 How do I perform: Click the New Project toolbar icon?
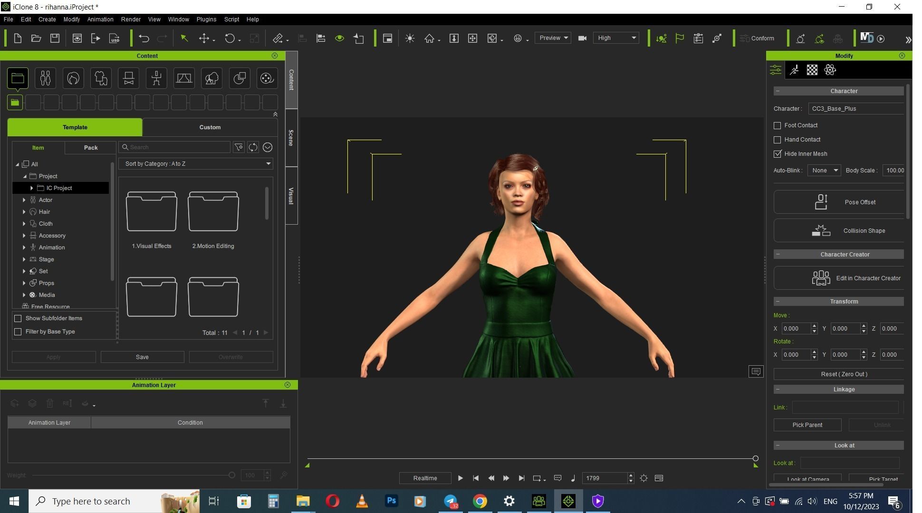(18, 38)
